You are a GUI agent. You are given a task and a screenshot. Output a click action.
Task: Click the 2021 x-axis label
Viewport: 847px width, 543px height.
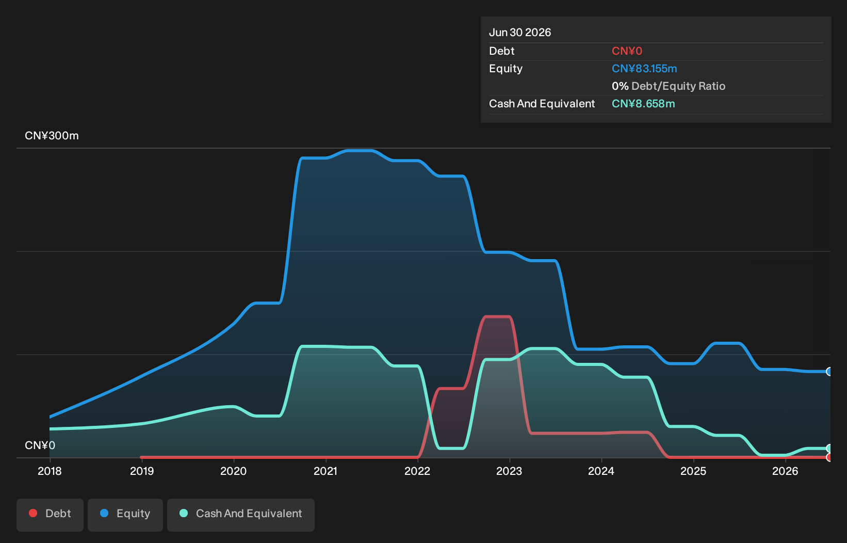[x=325, y=471]
